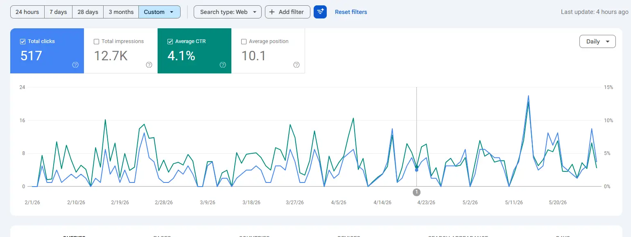Click the 3/9/26 date axis label

coord(207,203)
